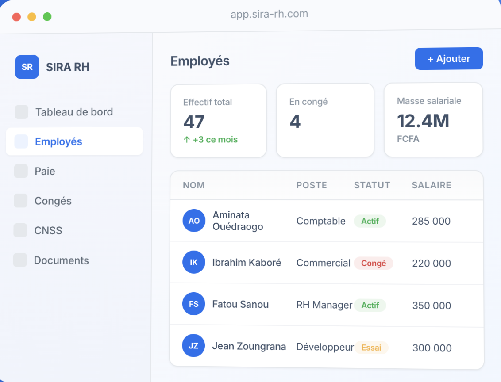The height and width of the screenshot is (382, 501).
Task: Go to Tableau de bord
Action: 74,112
